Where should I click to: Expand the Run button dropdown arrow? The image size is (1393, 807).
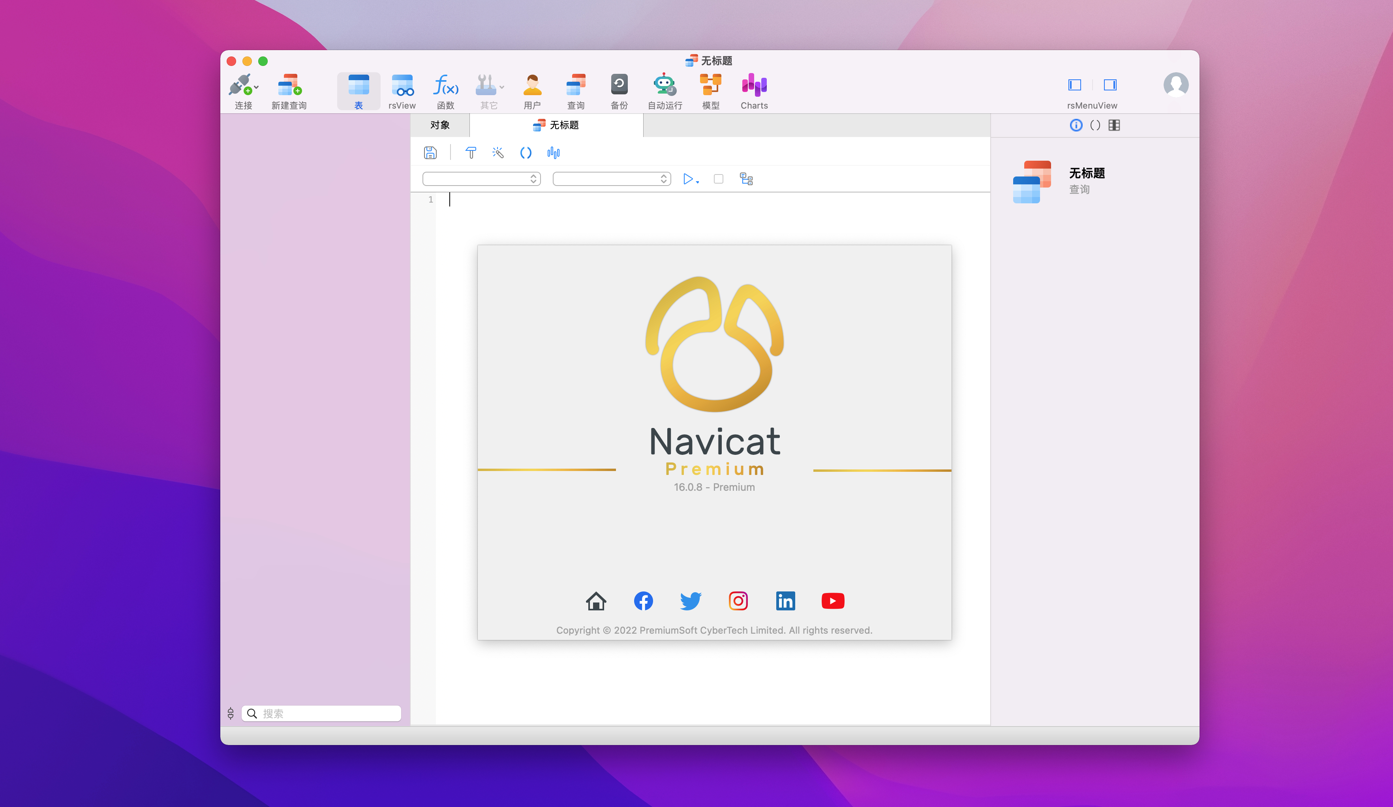698,182
